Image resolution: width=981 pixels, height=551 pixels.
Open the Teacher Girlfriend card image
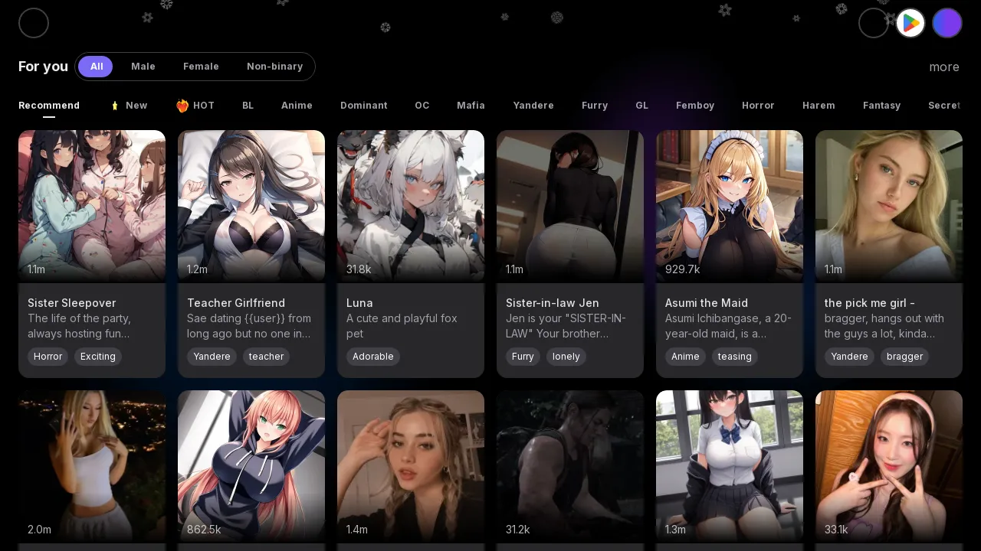coord(251,207)
